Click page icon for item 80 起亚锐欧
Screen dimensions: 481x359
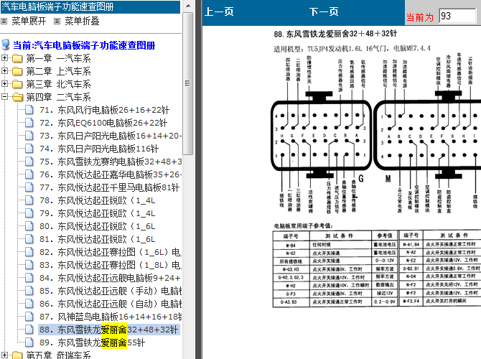pos(29,226)
